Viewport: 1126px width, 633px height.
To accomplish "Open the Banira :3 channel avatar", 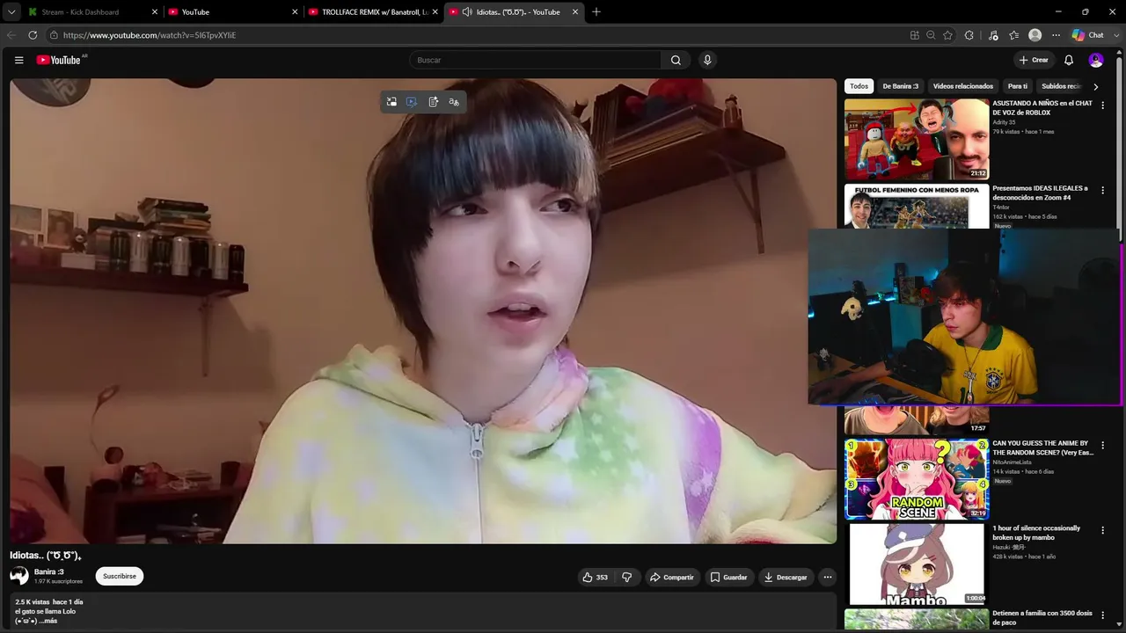I will coord(19,577).
